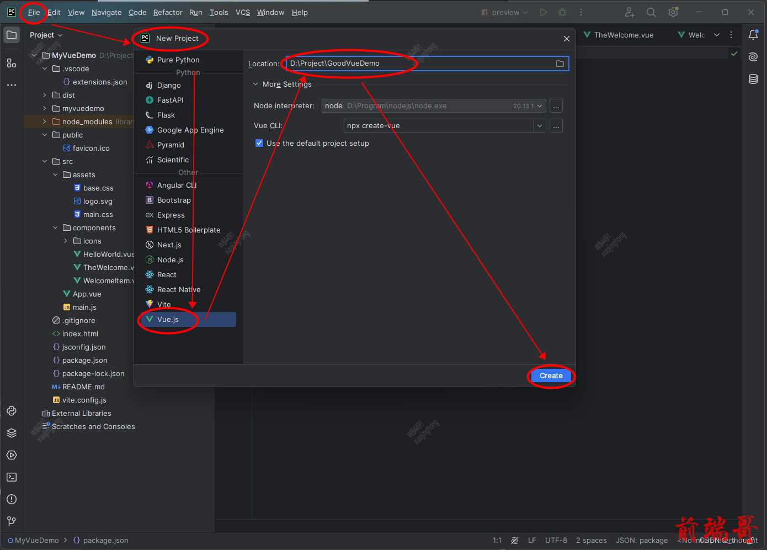Open the toolbar more actions menu
This screenshot has height=550, width=767.
(581, 12)
